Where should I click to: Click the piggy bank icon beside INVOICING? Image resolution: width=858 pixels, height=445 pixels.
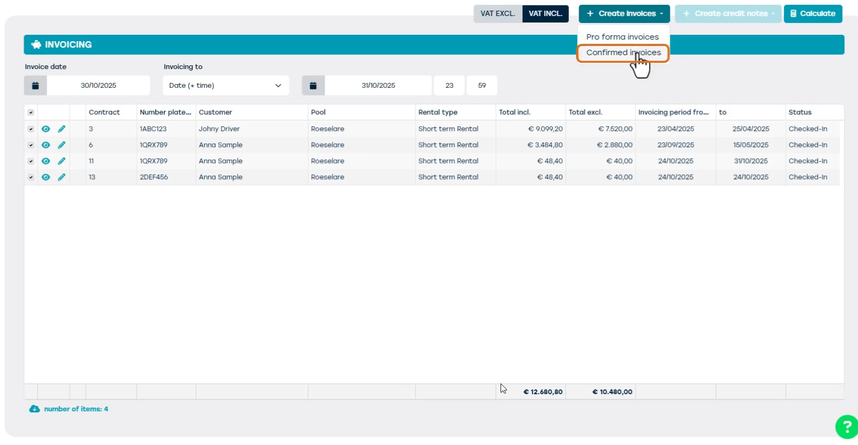click(36, 45)
